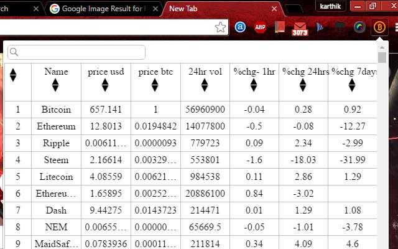398x249 pixels.
Task: Select the Litecoin name cell
Action: [56, 177]
